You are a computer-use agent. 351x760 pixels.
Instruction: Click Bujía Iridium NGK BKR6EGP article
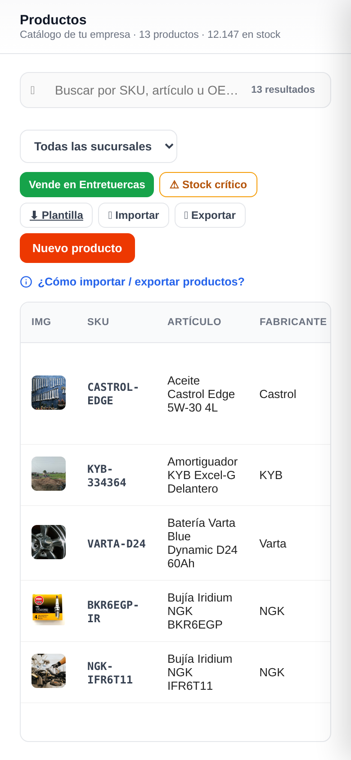pyautogui.click(x=200, y=611)
